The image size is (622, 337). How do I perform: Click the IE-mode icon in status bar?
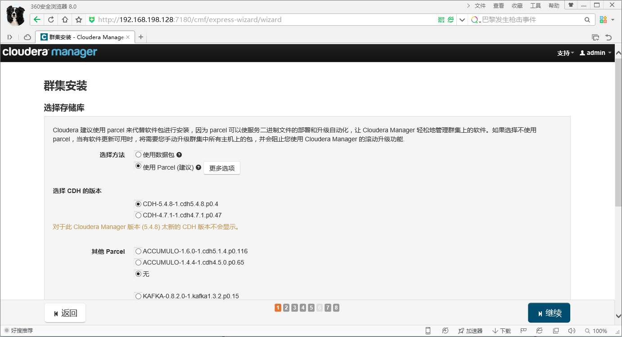click(540, 331)
